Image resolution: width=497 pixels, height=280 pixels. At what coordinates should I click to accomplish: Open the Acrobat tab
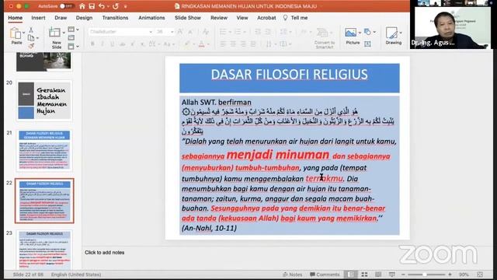[266, 18]
